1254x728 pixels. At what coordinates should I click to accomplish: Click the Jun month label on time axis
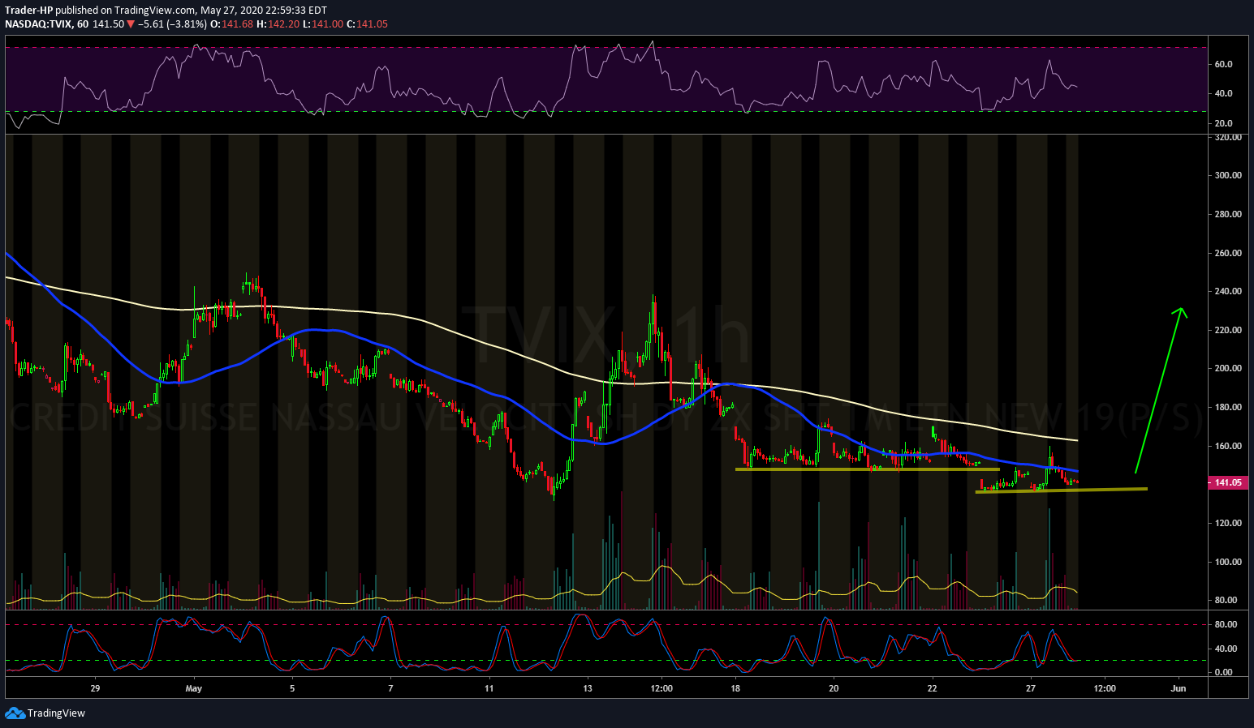1179,688
